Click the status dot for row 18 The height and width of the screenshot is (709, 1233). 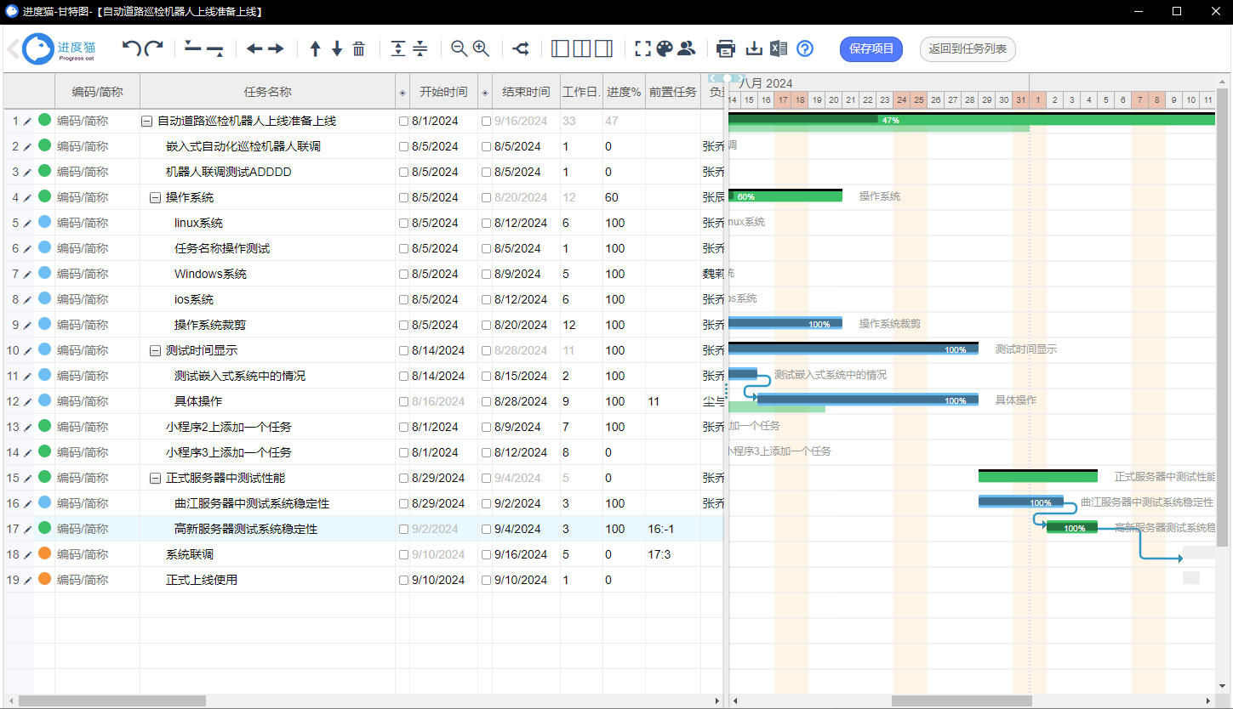44,553
